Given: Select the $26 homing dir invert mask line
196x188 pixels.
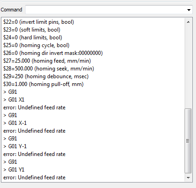Looking at the screenshot, I should (x=53, y=53).
